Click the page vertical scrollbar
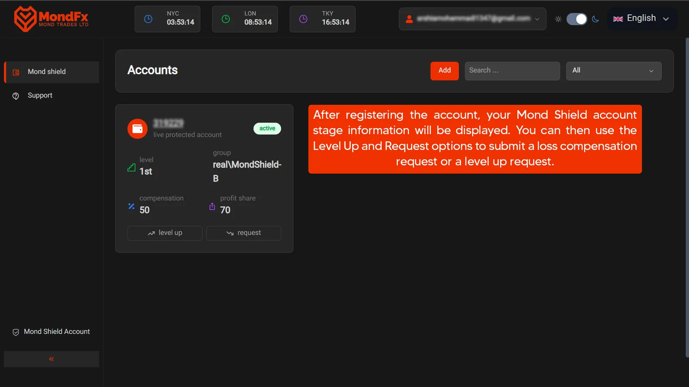The height and width of the screenshot is (387, 689). coord(687,198)
